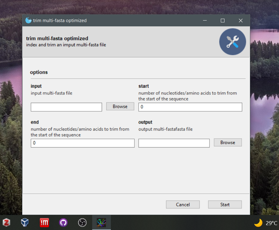This screenshot has width=279, height=230.
Task: Open the red !m taskbar application
Action: coord(44,222)
